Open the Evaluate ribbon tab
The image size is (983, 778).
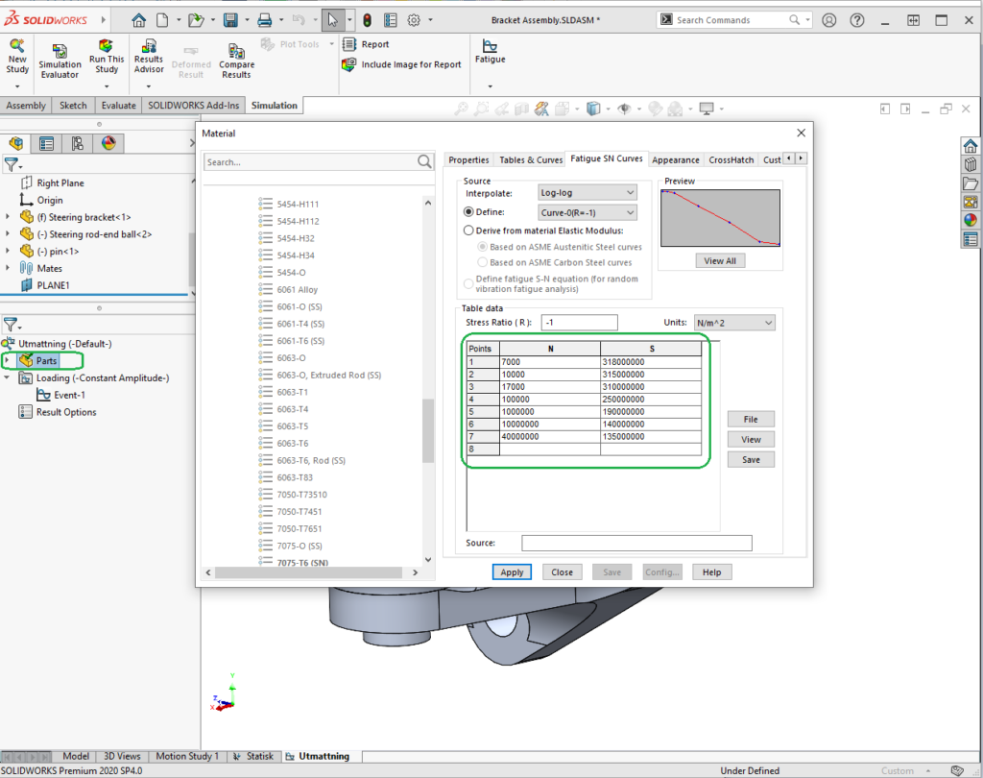[118, 106]
